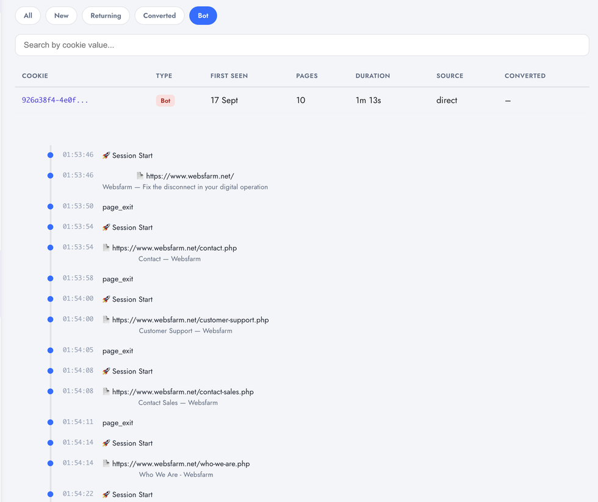The height and width of the screenshot is (502, 598).
Task: Click page icon beside customer-support.php URL
Action: [x=106, y=320]
